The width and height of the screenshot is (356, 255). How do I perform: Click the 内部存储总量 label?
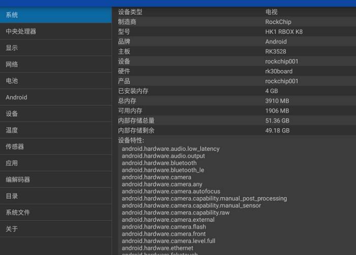pos(136,120)
